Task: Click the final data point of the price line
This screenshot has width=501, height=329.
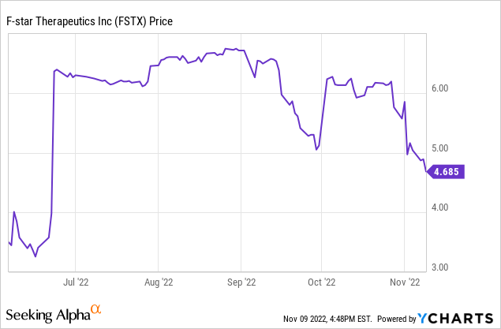Action: 426,170
